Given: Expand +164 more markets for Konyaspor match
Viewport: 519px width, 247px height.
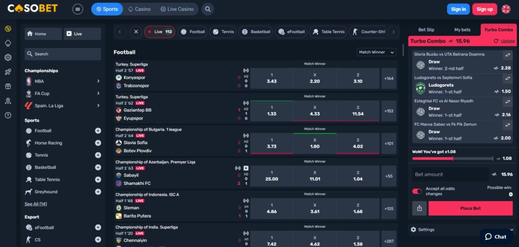Looking at the screenshot, I should (x=389, y=79).
